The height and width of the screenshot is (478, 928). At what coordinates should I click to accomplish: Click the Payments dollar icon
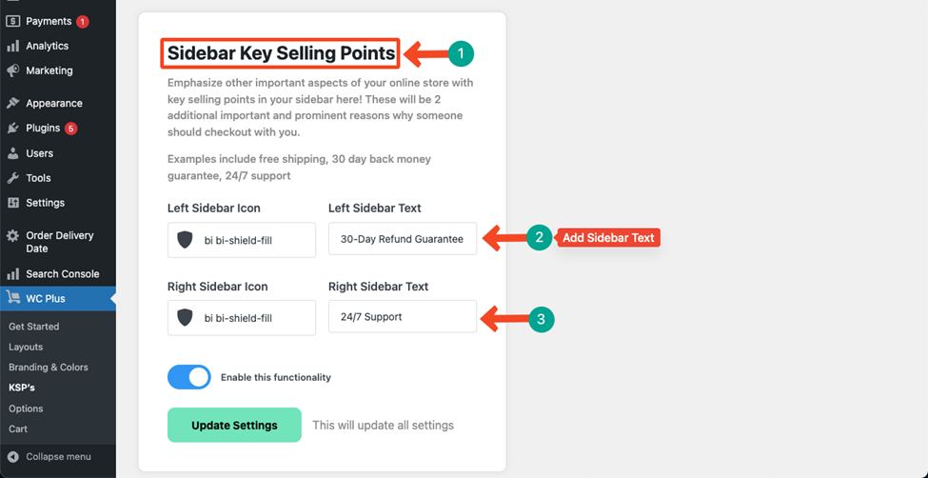click(x=13, y=21)
